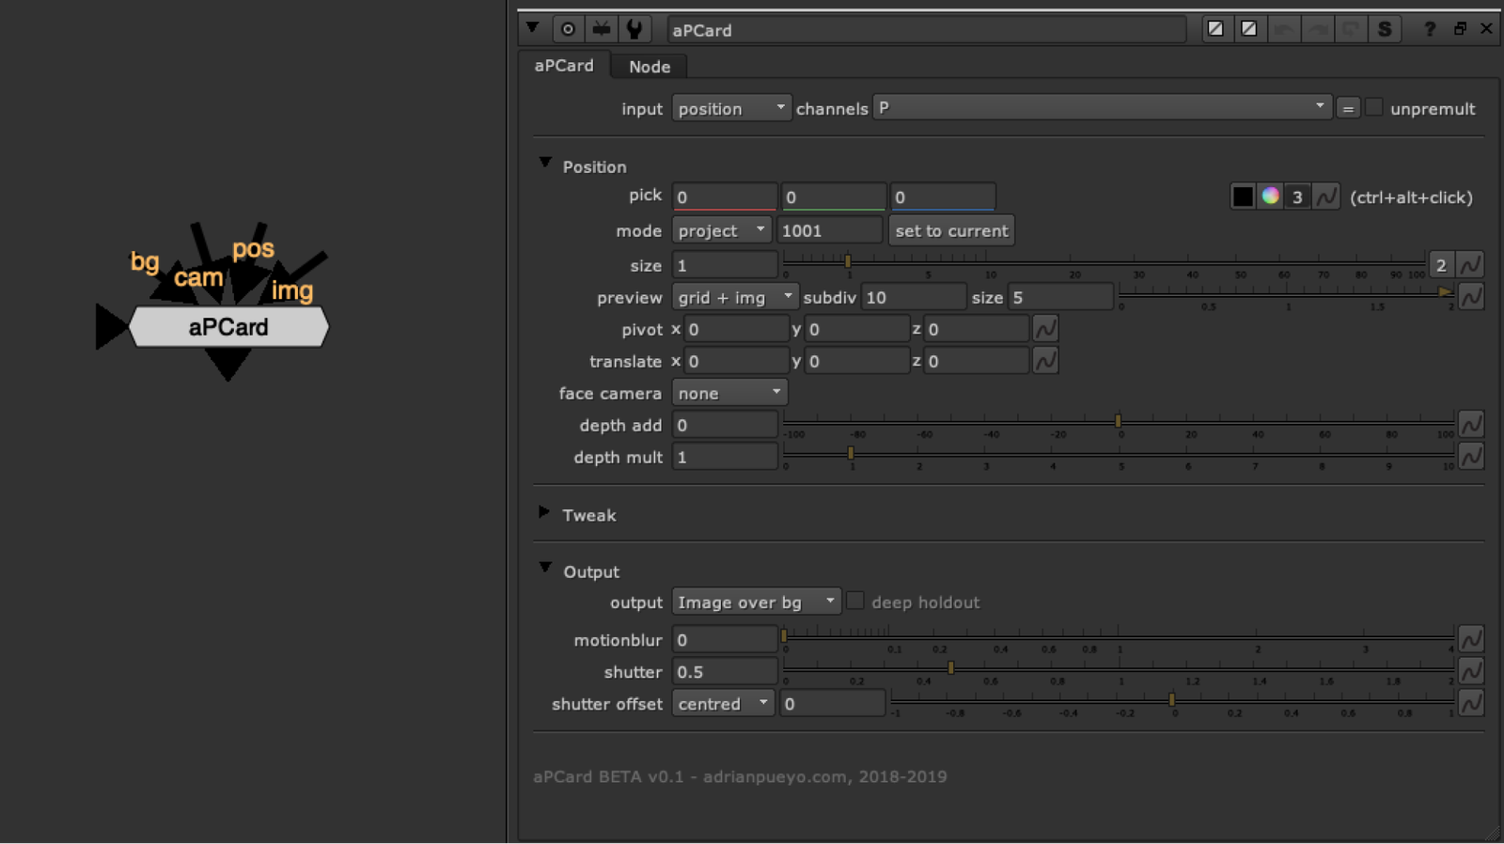This screenshot has width=1504, height=844.
Task: Click the black pick color swatch
Action: click(x=1243, y=196)
